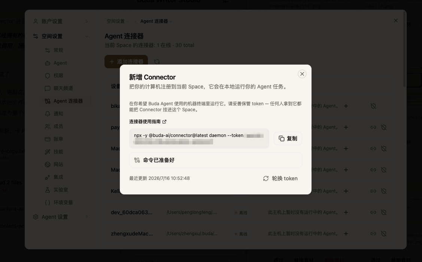The image size is (422, 262).
Task: Click 轮换 token to rotate token
Action: pyautogui.click(x=280, y=179)
